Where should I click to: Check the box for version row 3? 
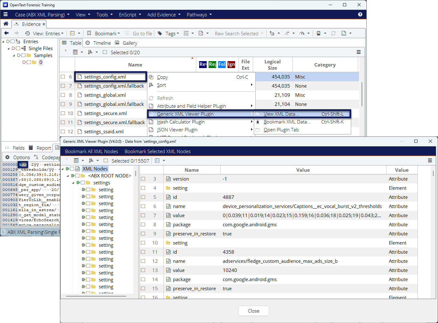click(143, 179)
